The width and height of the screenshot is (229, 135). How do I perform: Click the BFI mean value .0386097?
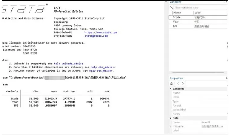[51, 106]
